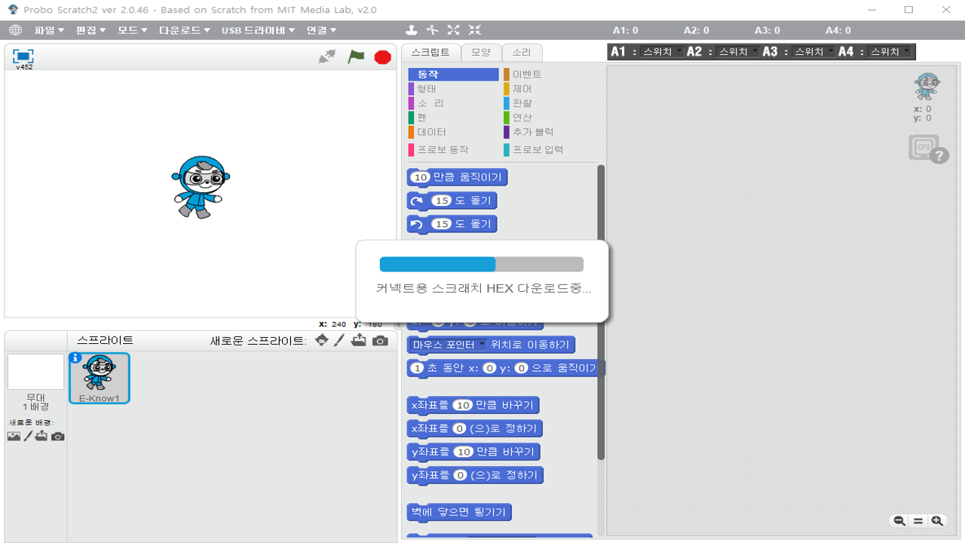The width and height of the screenshot is (965, 543).
Task: Open the A1 스위치 dropdown
Action: pos(663,51)
